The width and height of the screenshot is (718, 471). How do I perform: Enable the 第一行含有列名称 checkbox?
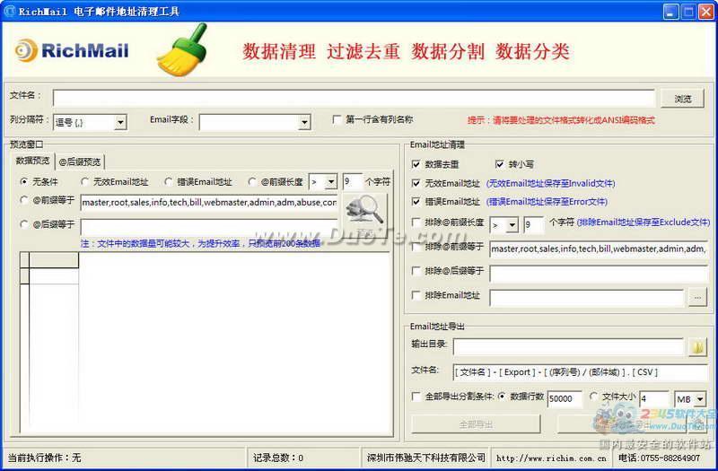pyautogui.click(x=337, y=119)
